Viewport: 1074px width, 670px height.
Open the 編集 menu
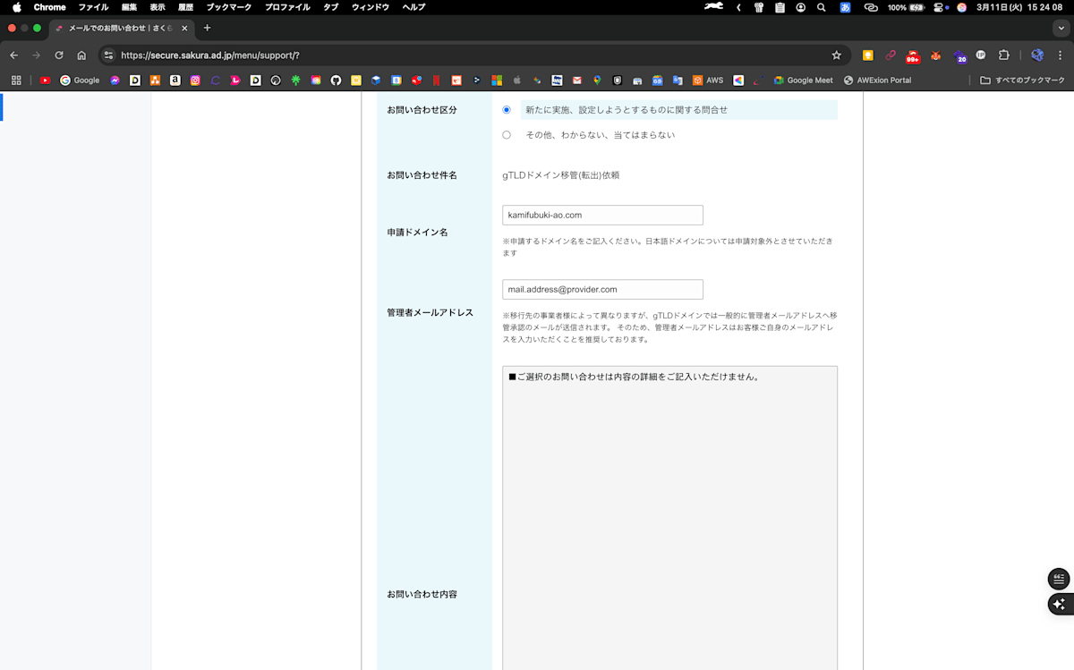coord(130,7)
